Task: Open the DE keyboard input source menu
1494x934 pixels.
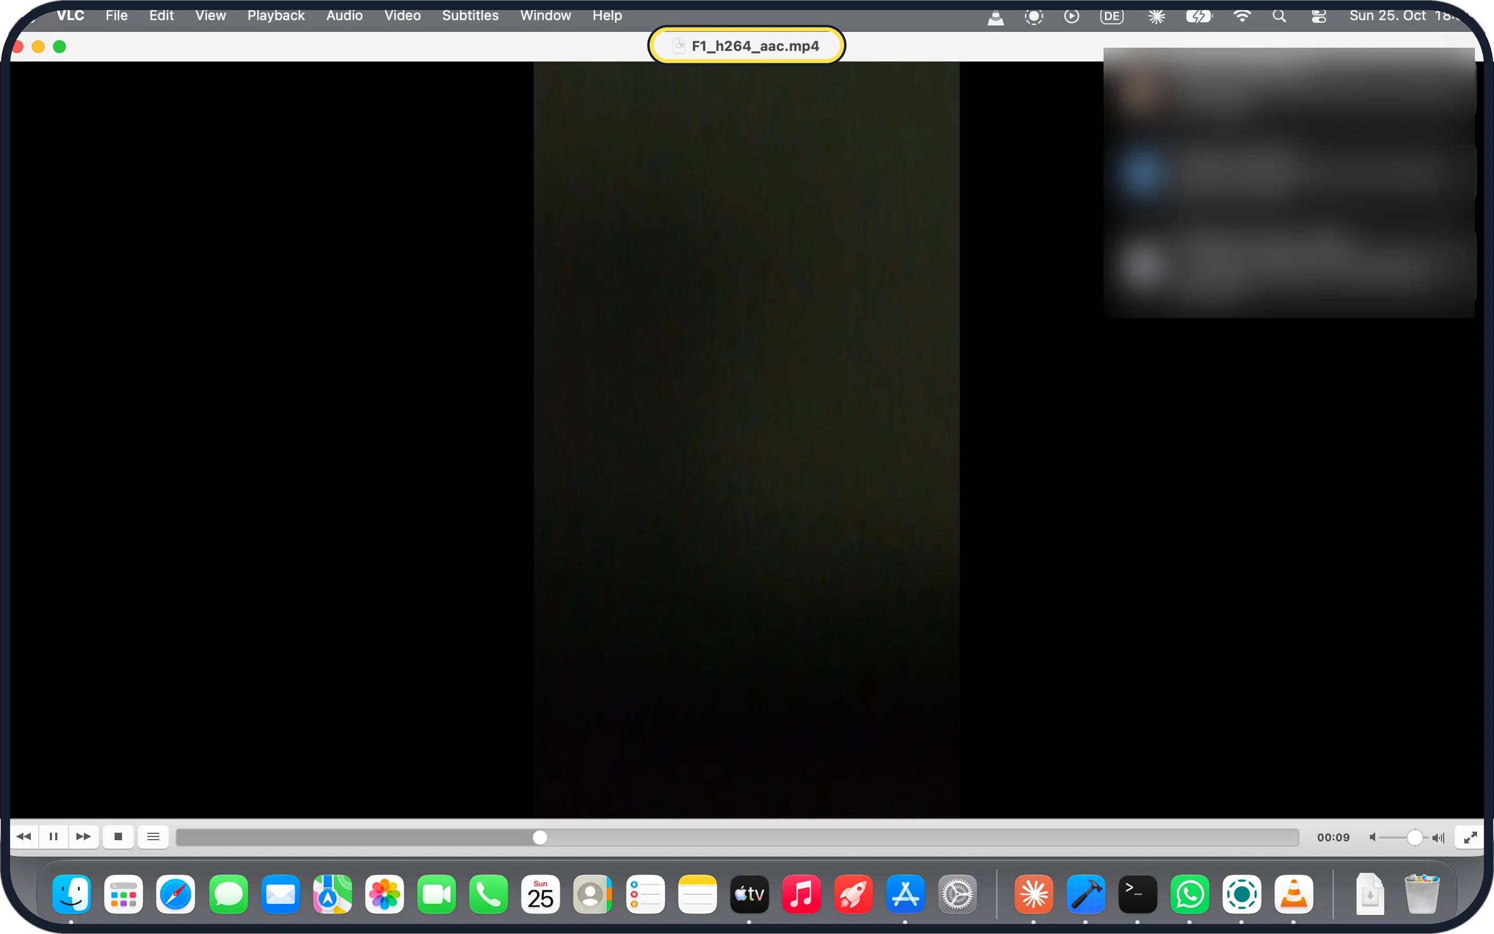Action: click(1111, 16)
